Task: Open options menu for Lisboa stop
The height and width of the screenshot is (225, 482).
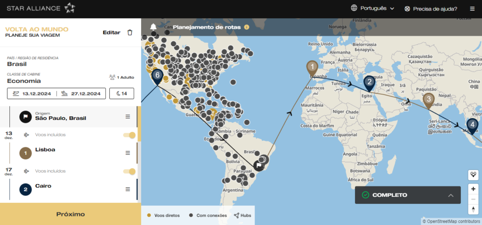Action: coord(128,153)
